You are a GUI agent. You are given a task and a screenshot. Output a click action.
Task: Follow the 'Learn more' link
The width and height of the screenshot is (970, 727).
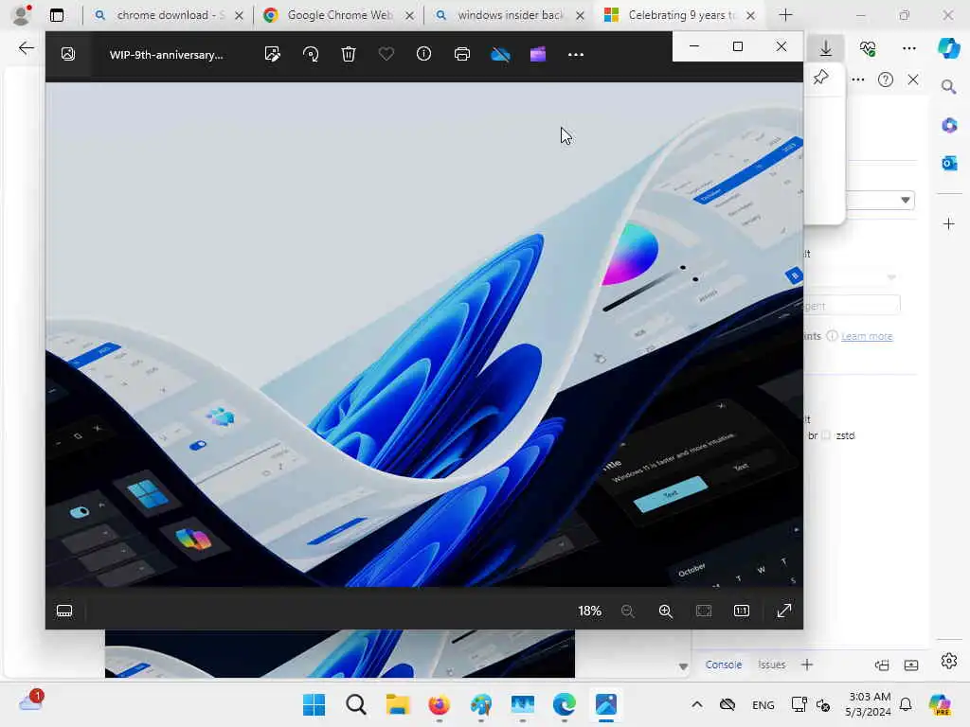pos(867,336)
